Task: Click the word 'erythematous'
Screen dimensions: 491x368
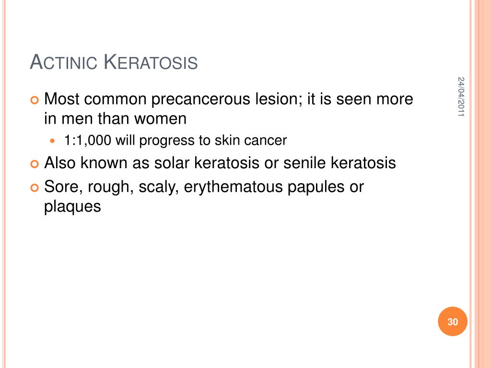Action: click(x=234, y=187)
